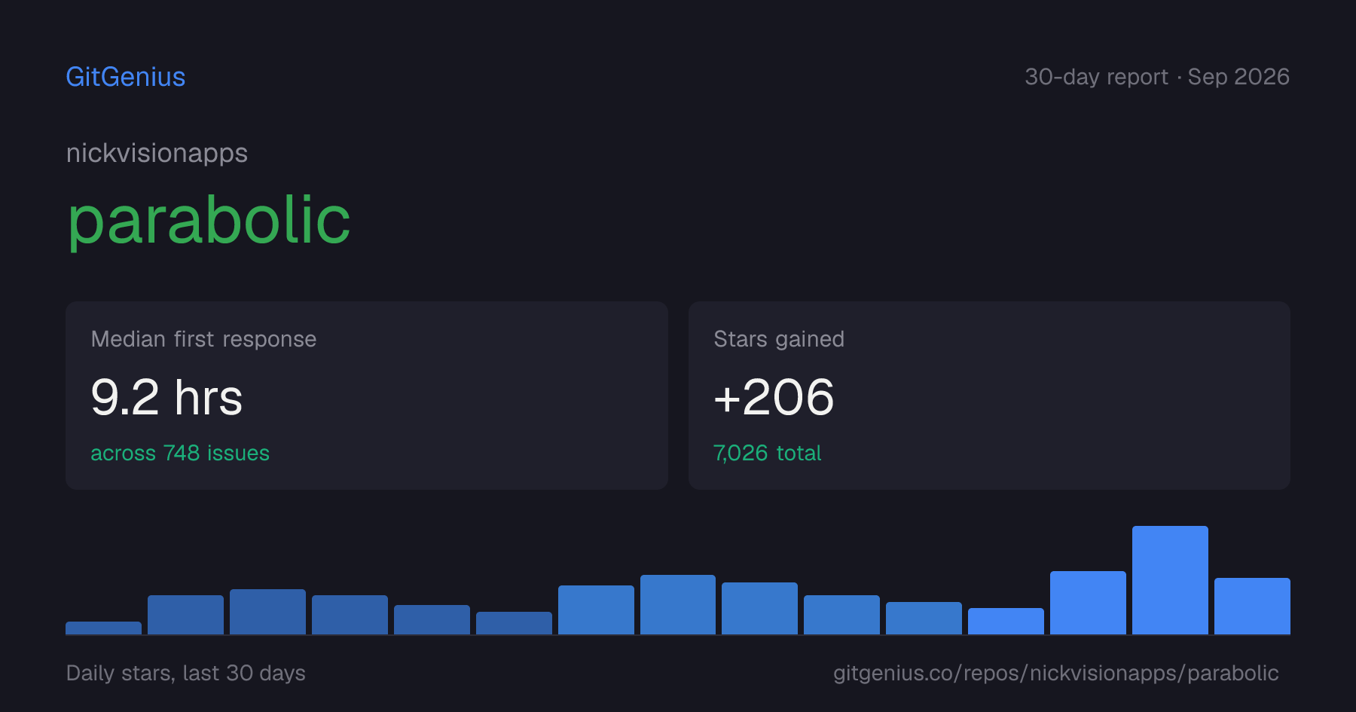
Task: Click the 7,026 total text
Action: tap(767, 453)
